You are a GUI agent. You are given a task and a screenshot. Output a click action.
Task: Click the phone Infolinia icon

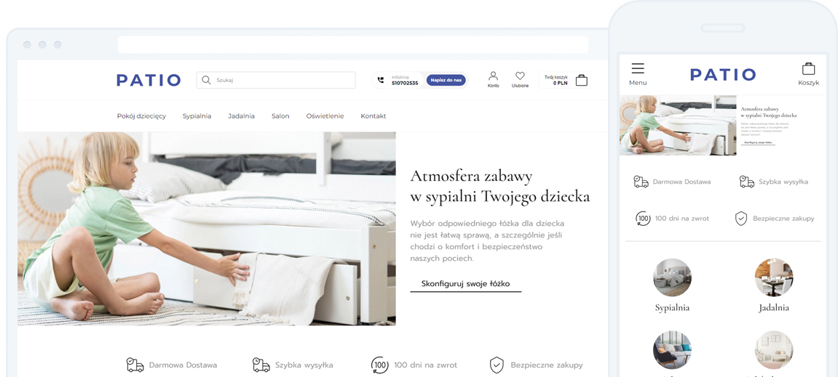(x=381, y=81)
